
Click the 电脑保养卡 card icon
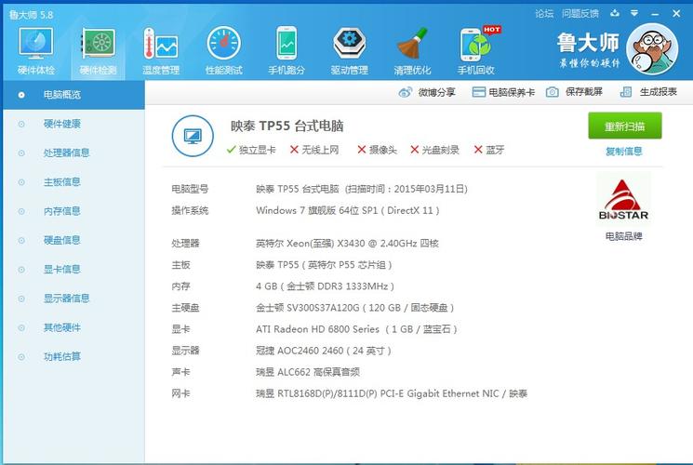click(479, 92)
